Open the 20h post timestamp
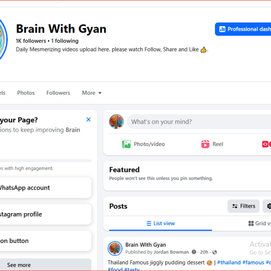This screenshot has height=271, width=271. click(x=204, y=252)
